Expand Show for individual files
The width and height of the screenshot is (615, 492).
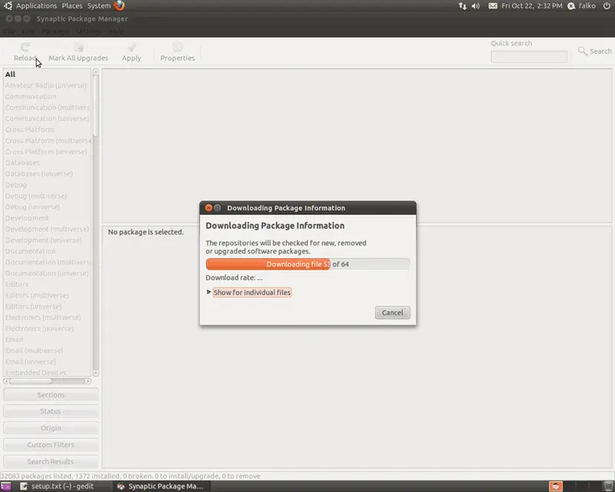[x=248, y=292]
